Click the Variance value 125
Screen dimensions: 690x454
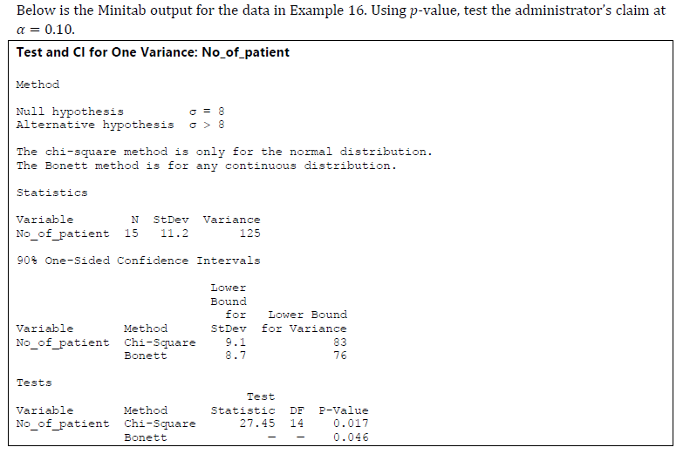(x=250, y=234)
